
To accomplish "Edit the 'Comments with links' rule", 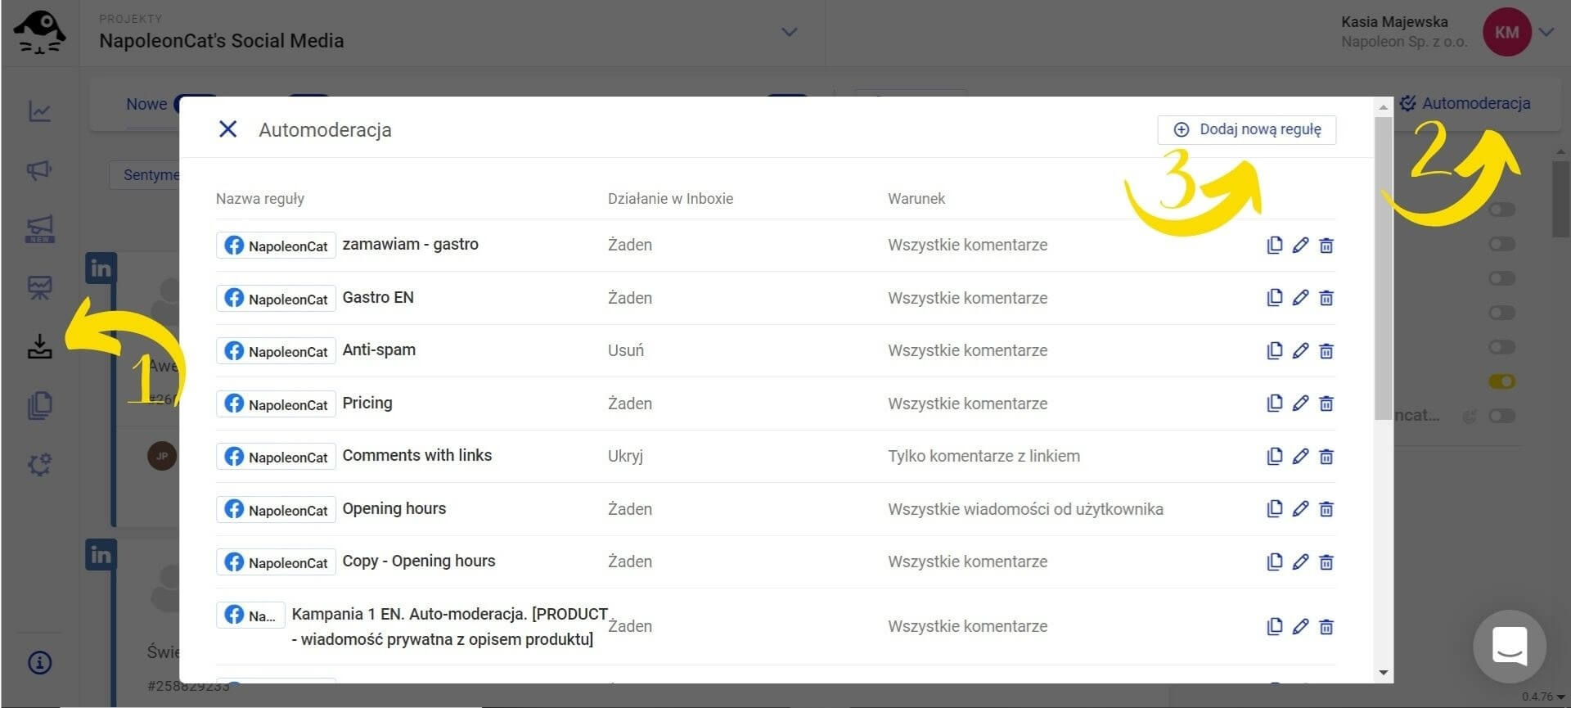I will [x=1300, y=456].
